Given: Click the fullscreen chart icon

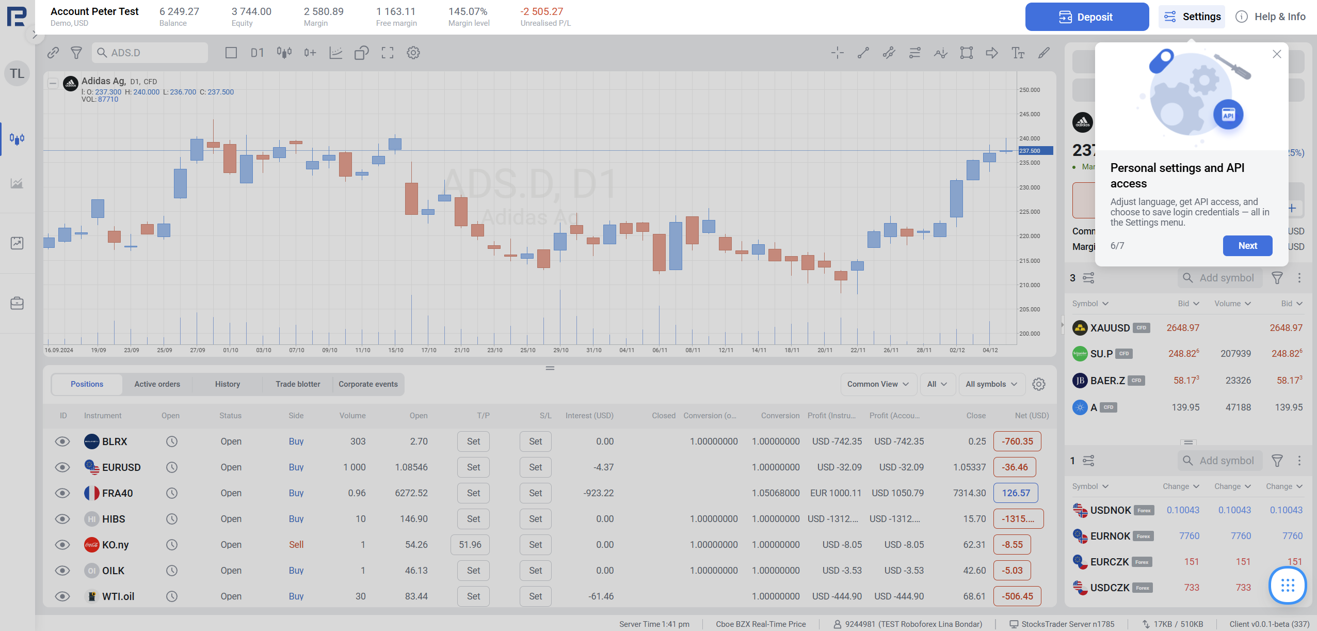Looking at the screenshot, I should pos(387,53).
